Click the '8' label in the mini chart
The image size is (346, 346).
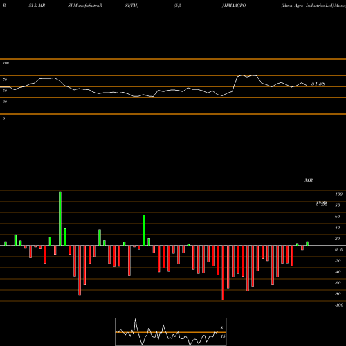221,328
